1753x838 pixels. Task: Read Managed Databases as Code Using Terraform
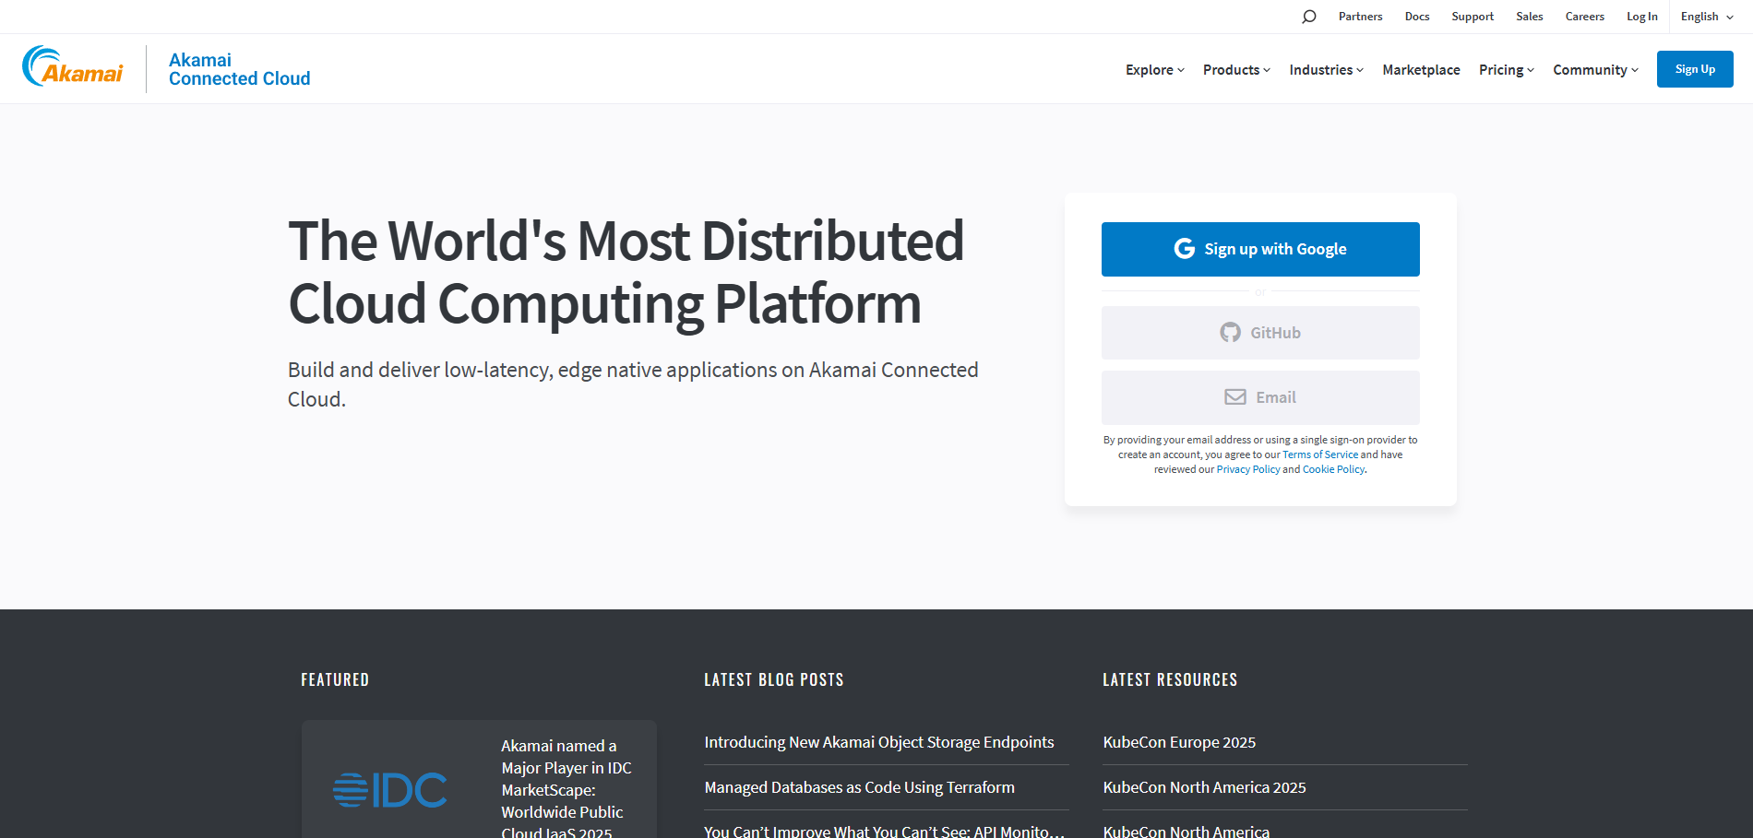point(859,787)
